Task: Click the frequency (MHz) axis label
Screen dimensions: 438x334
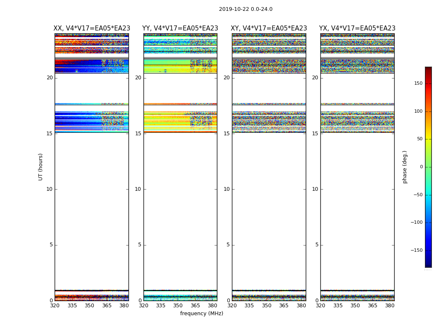Action: (201, 314)
